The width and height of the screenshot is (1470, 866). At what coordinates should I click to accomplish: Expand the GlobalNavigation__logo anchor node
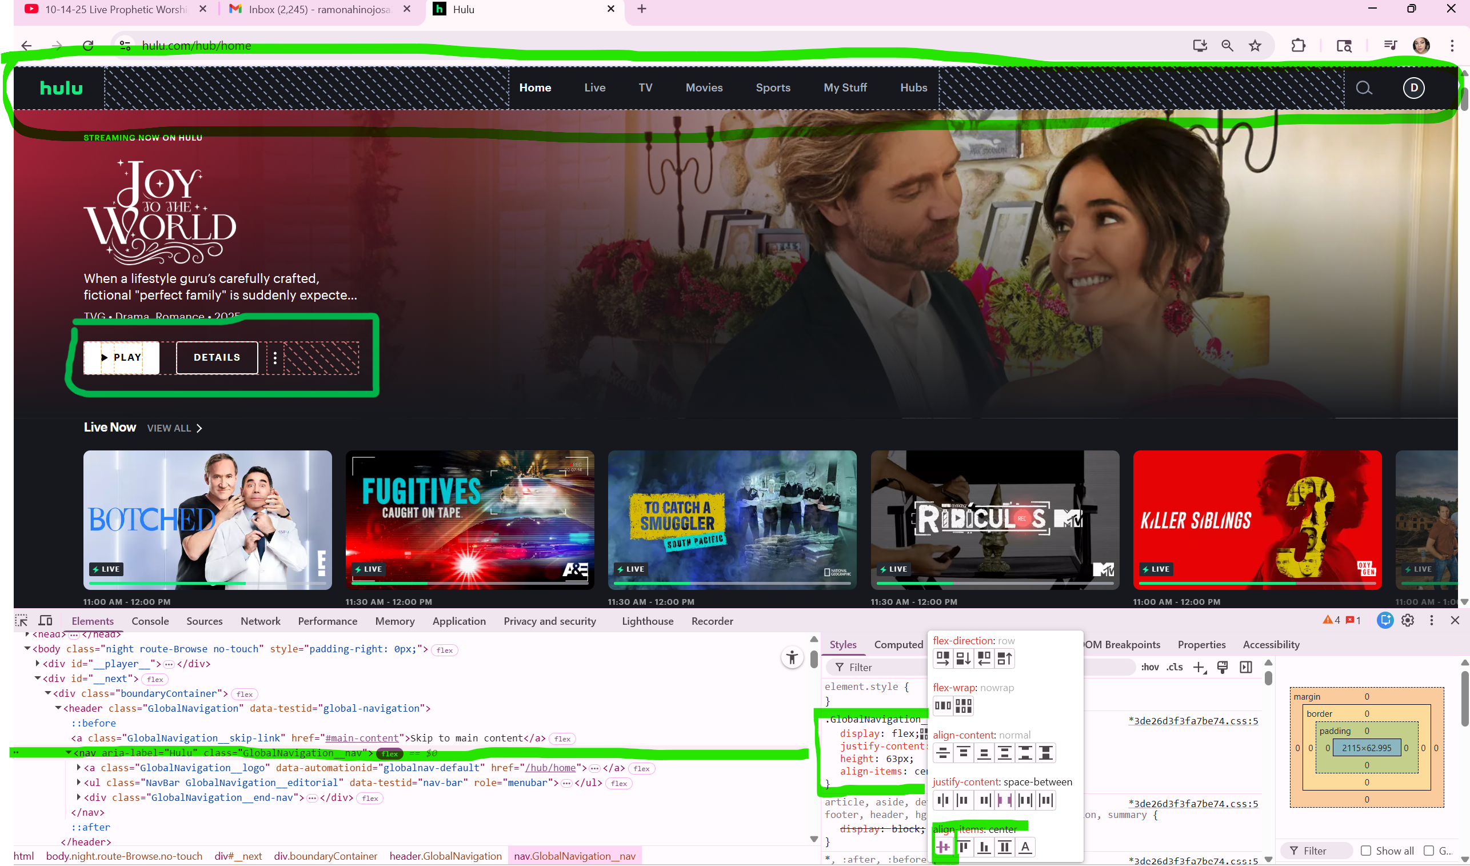tap(79, 767)
